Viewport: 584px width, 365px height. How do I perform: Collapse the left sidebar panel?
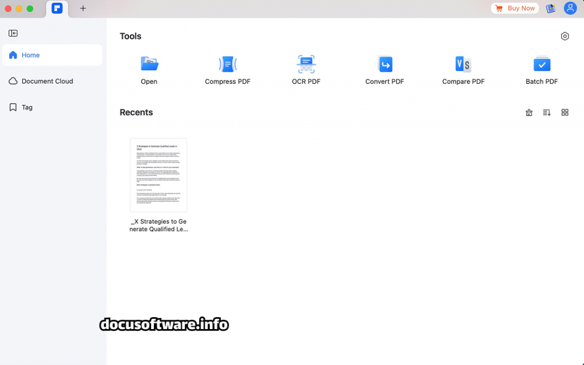pyautogui.click(x=13, y=34)
